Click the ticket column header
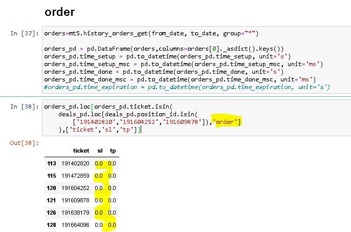This screenshot has height=232, width=351. (81, 151)
